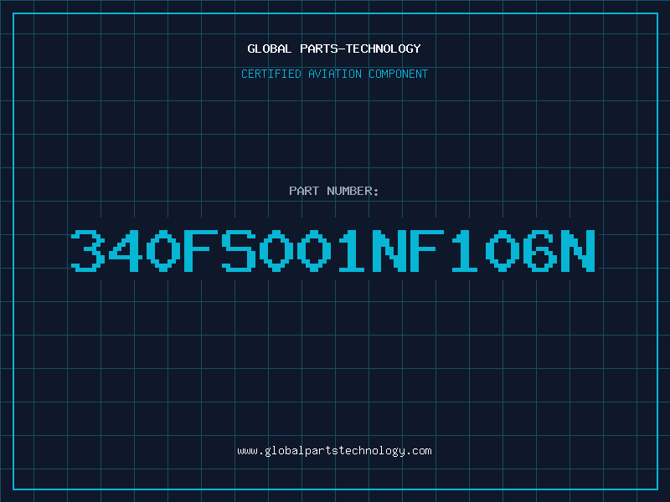Click the "GLOBAL PARTS-TECHNOLOGY" heading
Screen dimensions: 670x502
coord(334,49)
